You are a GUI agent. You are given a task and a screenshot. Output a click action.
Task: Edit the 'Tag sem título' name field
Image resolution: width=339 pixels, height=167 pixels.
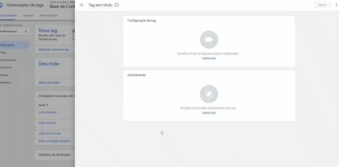[x=100, y=5]
